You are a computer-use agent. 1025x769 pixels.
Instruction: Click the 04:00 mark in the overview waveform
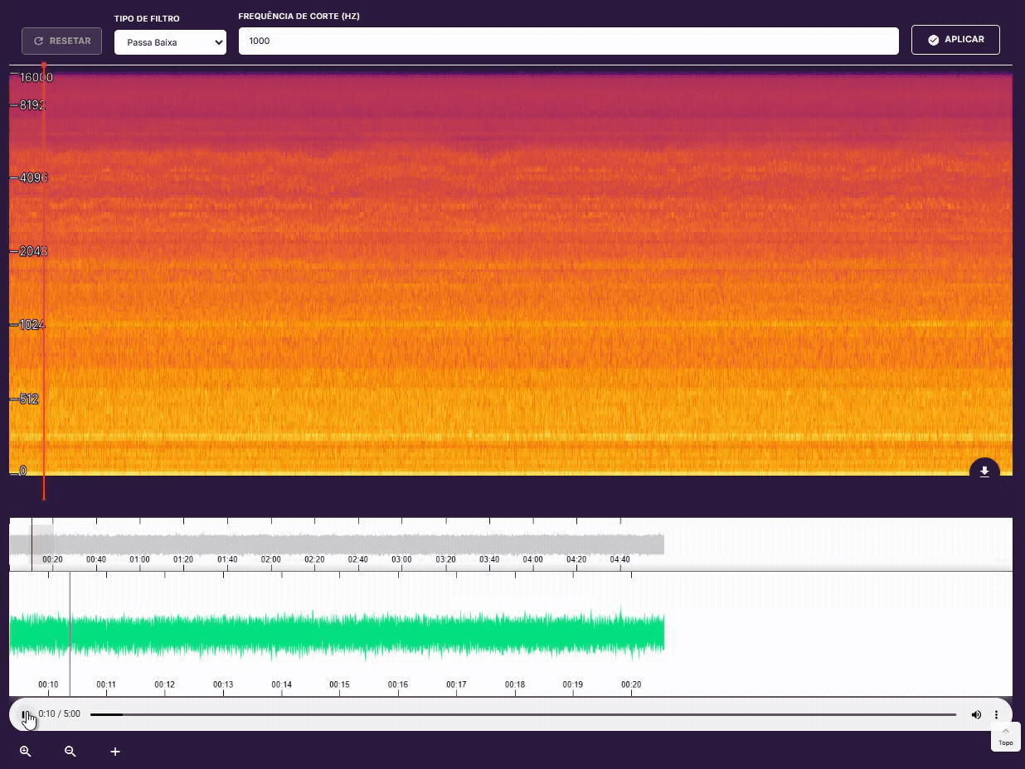pos(532,559)
